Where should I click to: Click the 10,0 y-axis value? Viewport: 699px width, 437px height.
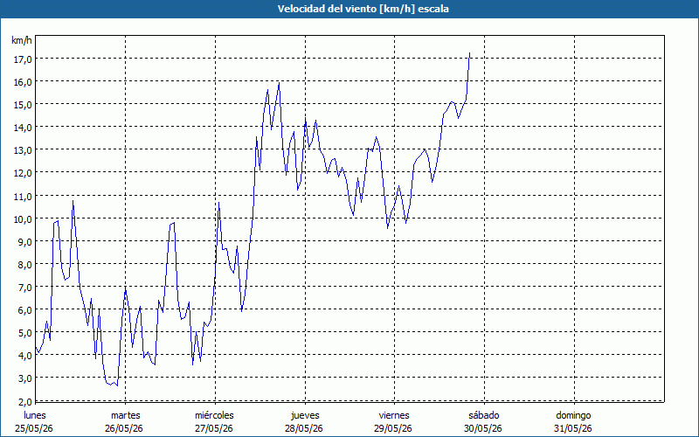[x=23, y=219]
